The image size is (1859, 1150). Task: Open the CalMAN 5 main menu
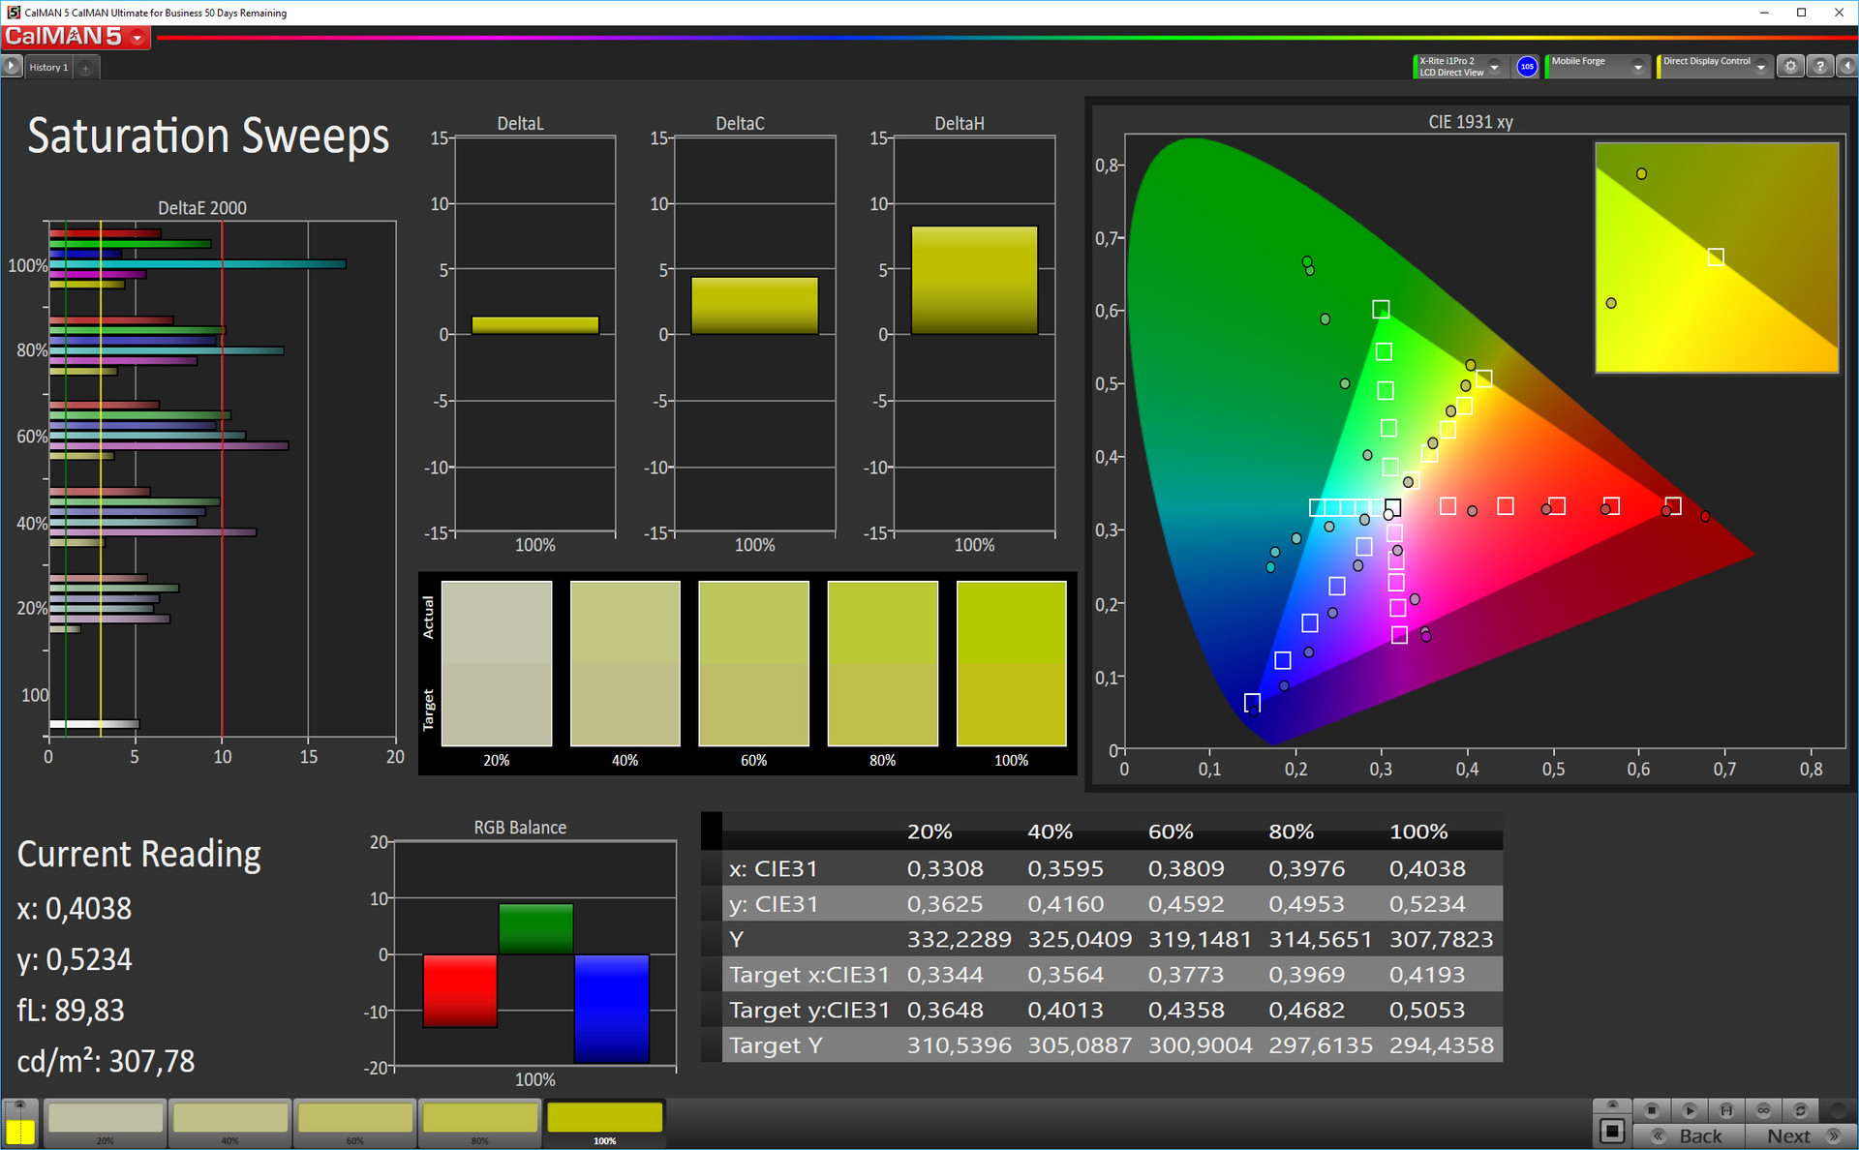pos(76,37)
